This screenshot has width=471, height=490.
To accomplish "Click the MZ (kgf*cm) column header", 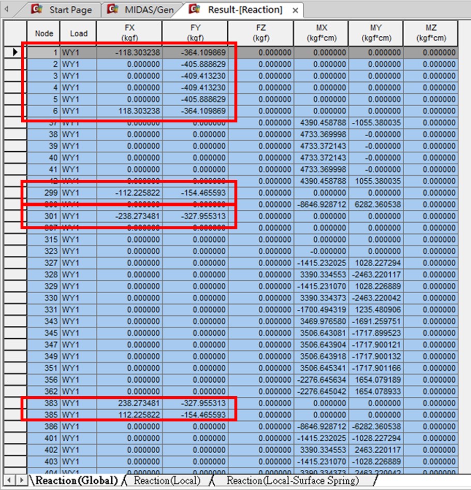I will tap(431, 33).
